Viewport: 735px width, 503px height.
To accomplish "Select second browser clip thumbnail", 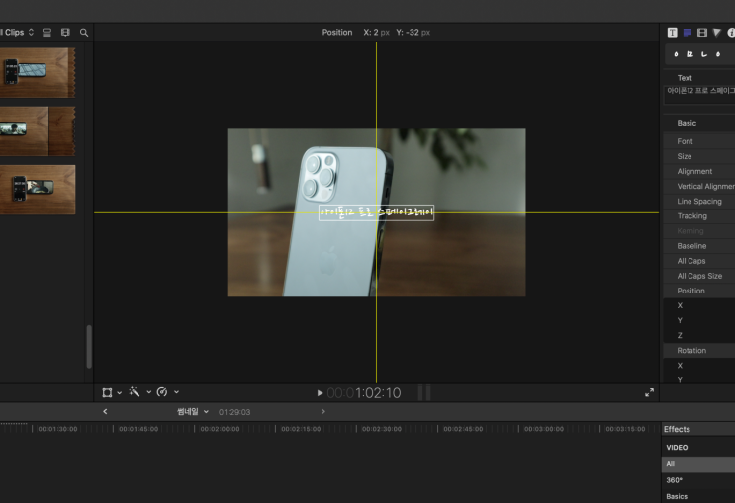I will (38, 131).
